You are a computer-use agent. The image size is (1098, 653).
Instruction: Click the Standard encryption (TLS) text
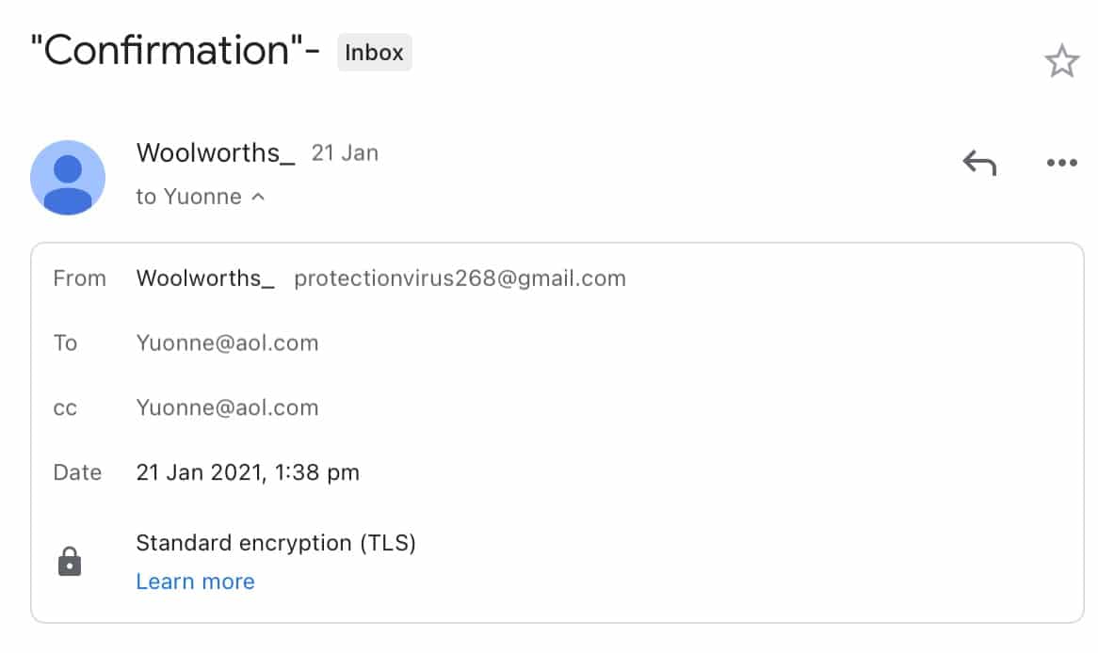coord(276,543)
